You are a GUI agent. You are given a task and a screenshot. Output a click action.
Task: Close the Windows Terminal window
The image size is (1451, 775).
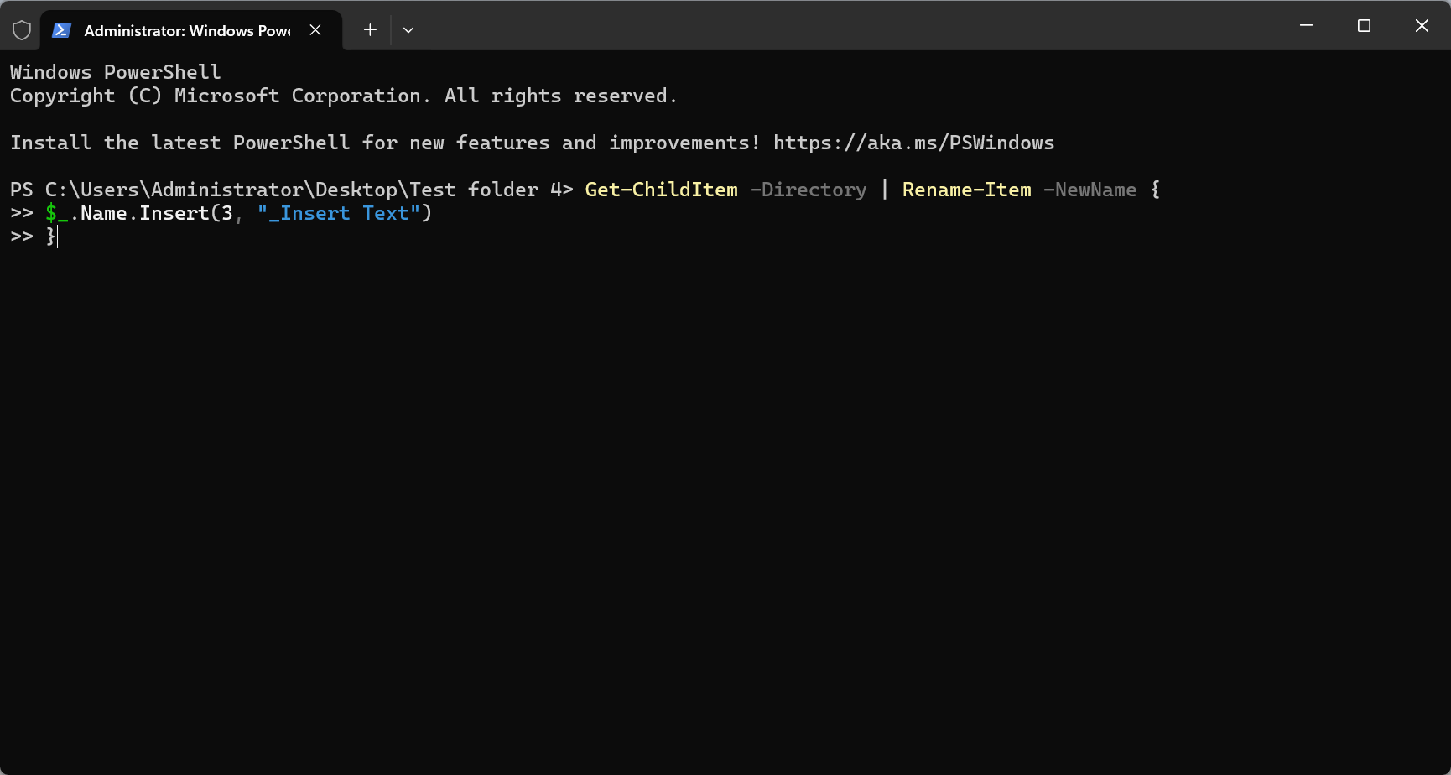1422,26
